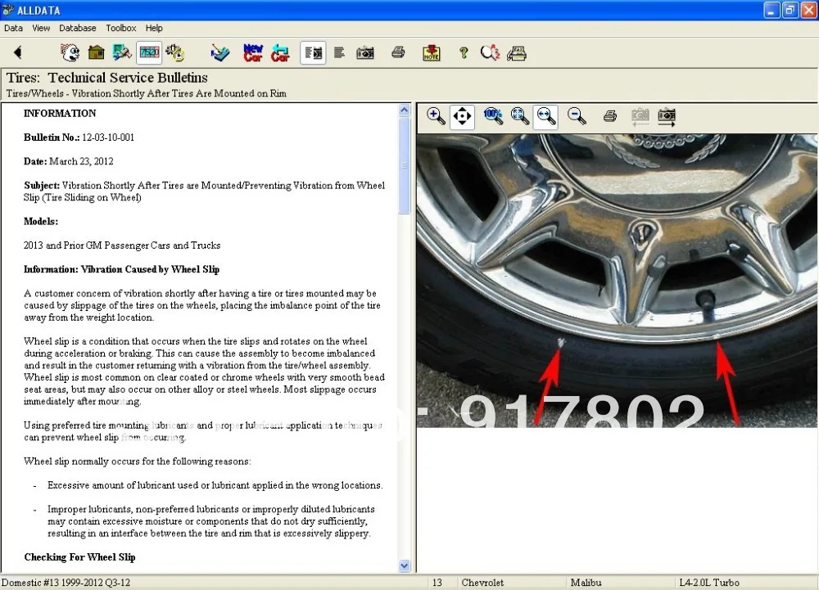Click the odometer 7500 icon
The width and height of the screenshot is (819, 590).
[149, 52]
